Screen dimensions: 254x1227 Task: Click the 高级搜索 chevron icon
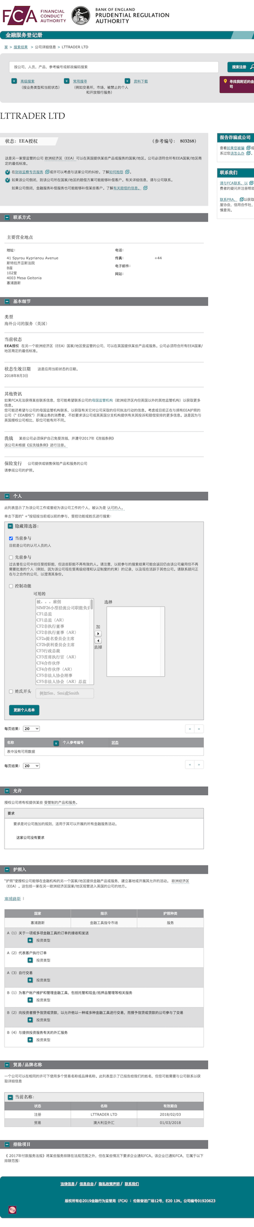(14, 81)
